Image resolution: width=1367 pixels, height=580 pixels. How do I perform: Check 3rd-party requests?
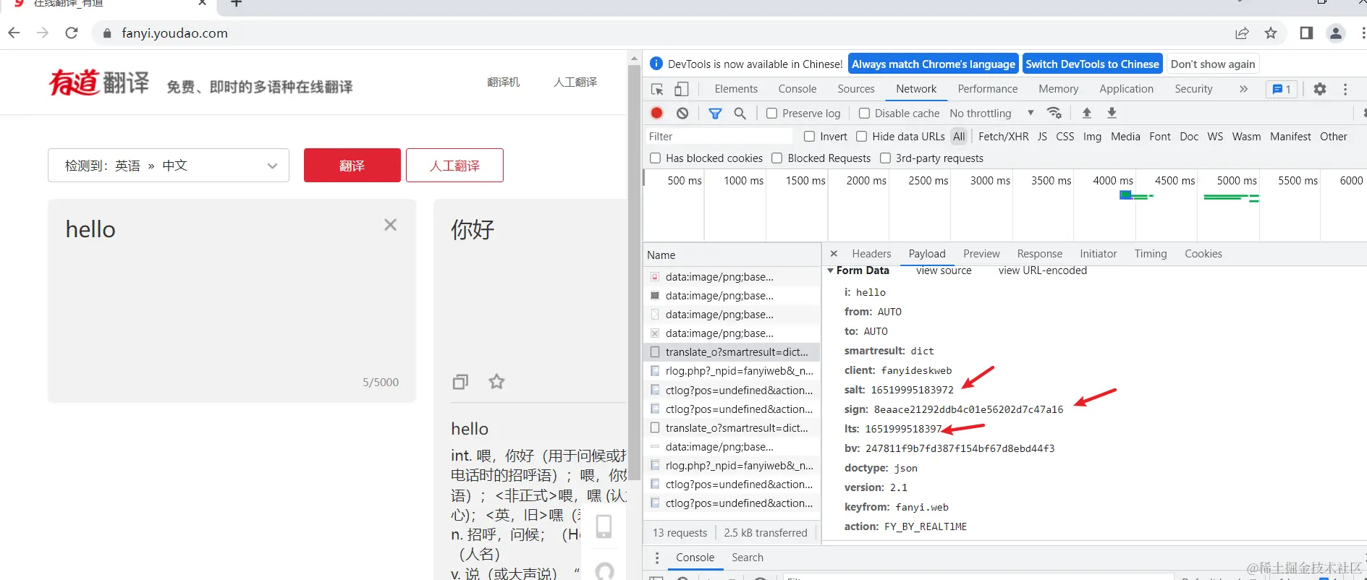(885, 158)
